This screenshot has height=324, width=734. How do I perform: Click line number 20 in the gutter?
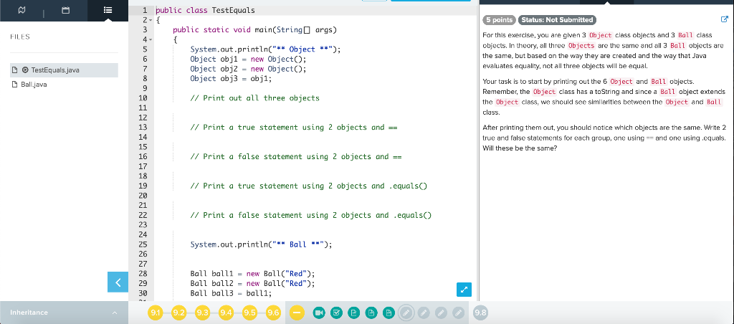pos(143,196)
